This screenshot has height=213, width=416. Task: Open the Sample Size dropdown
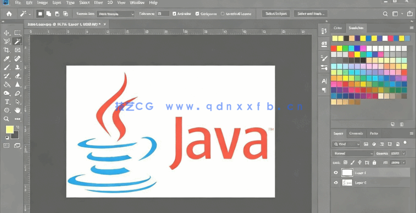point(116,14)
